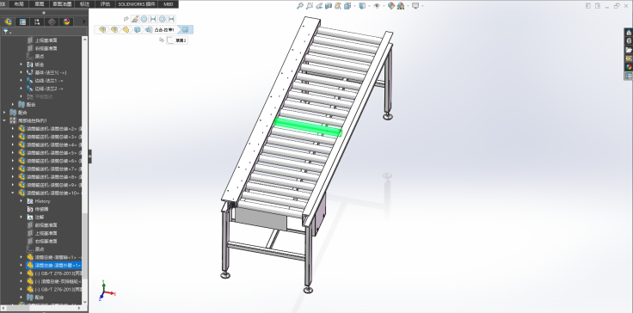The width and height of the screenshot is (633, 313).
Task: Open the DimXpertManager crosshair tab
Action: 52,21
